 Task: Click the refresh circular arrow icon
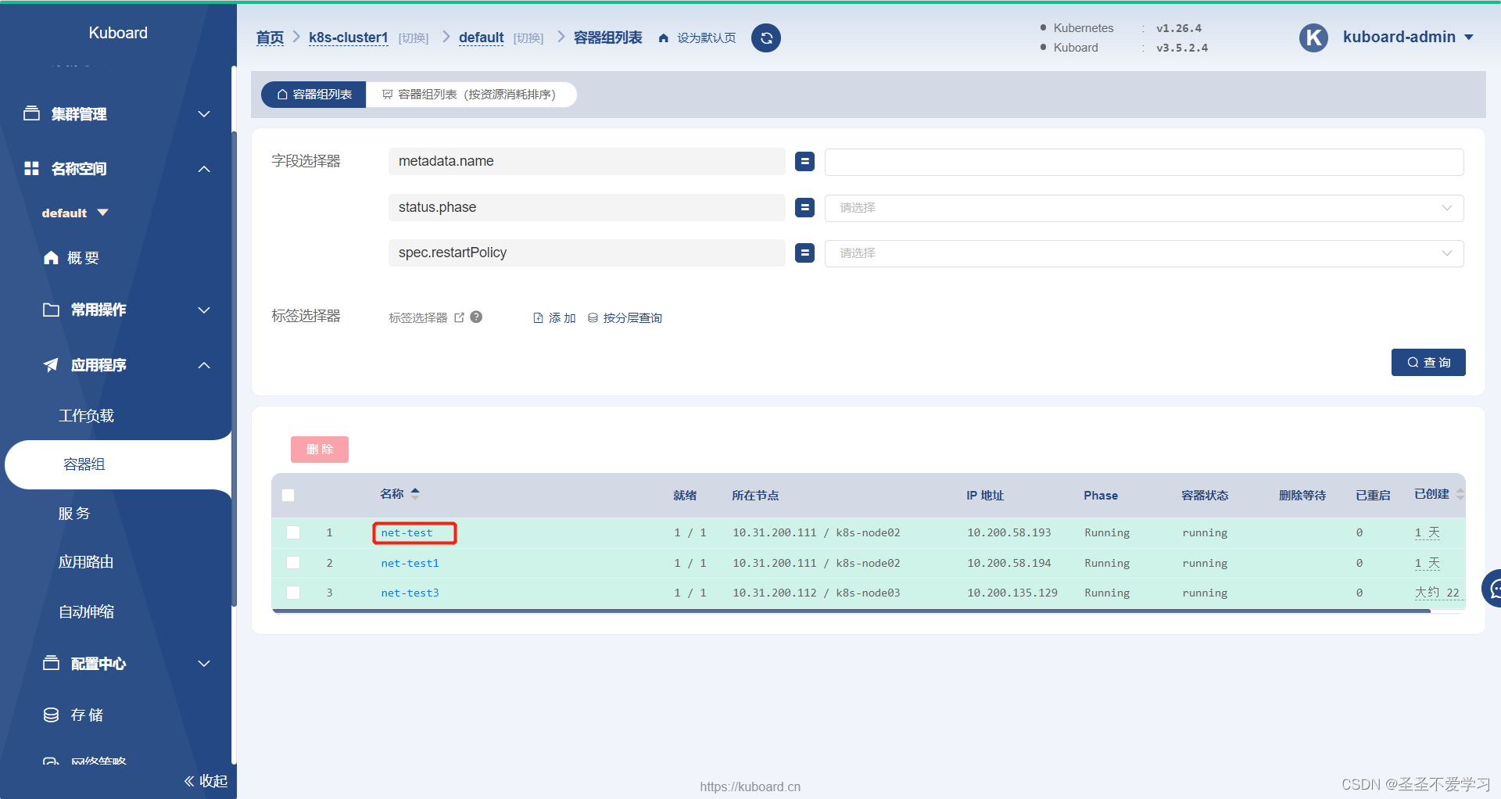pyautogui.click(x=766, y=38)
